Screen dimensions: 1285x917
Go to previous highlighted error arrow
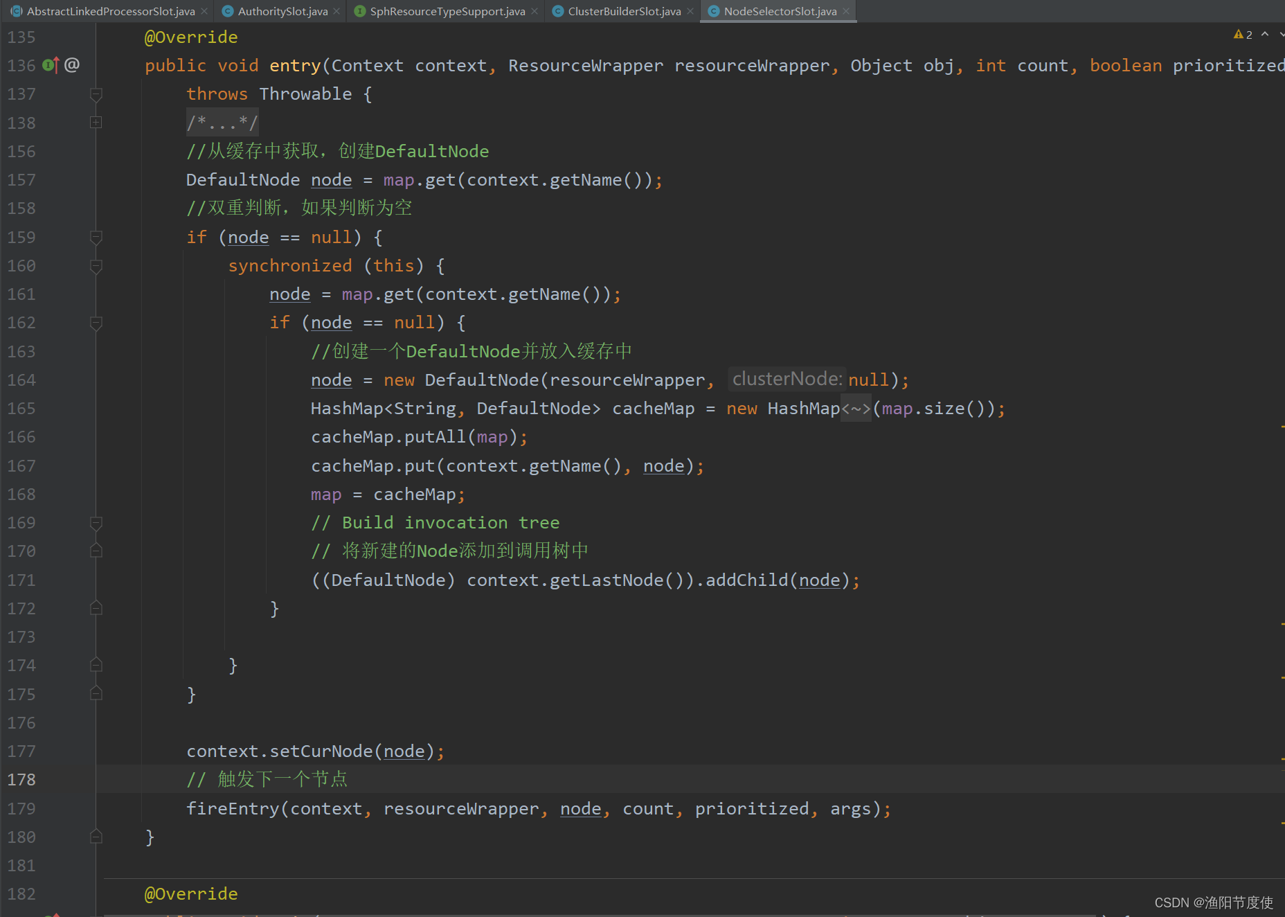coord(1265,34)
